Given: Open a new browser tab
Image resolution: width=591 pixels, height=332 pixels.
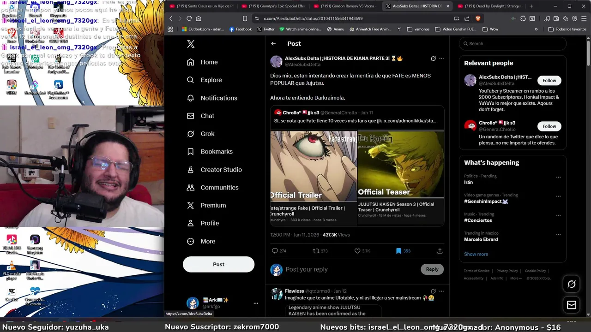Looking at the screenshot, I should 531,6.
